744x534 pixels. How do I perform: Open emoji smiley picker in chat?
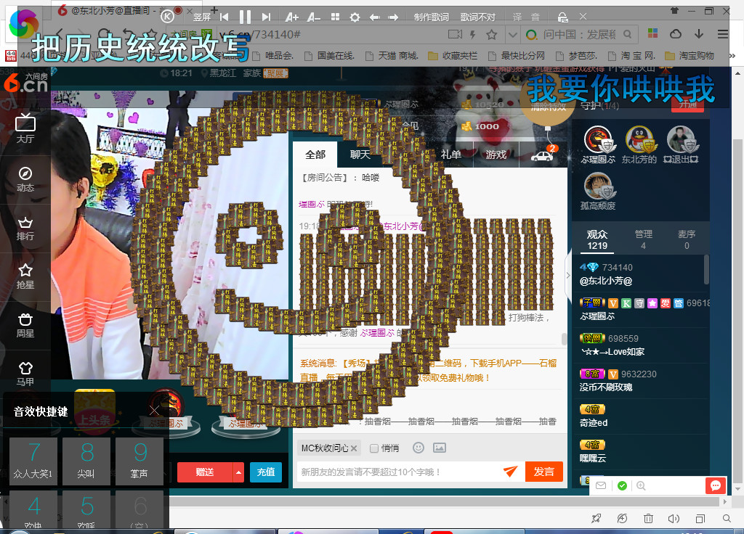[418, 448]
